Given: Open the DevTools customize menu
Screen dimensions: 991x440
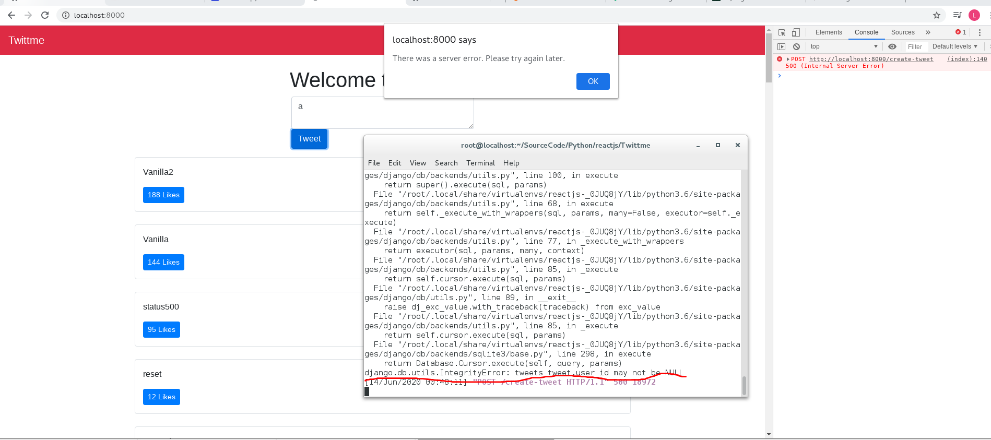Looking at the screenshot, I should tap(980, 32).
